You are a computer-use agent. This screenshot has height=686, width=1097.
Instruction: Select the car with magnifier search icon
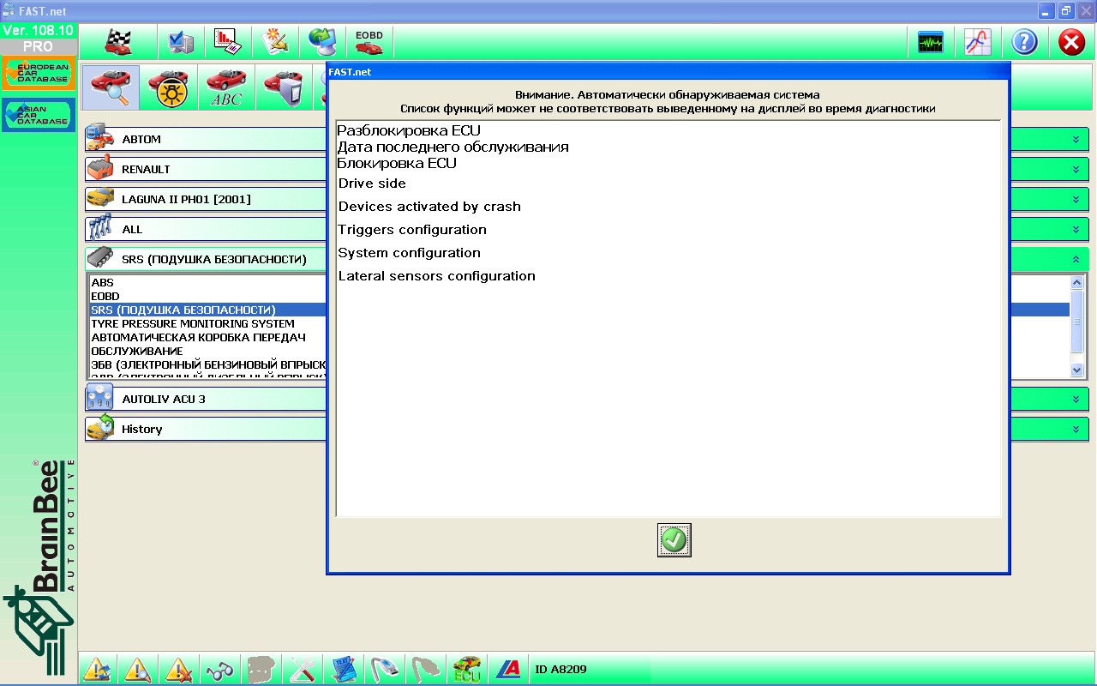point(111,87)
